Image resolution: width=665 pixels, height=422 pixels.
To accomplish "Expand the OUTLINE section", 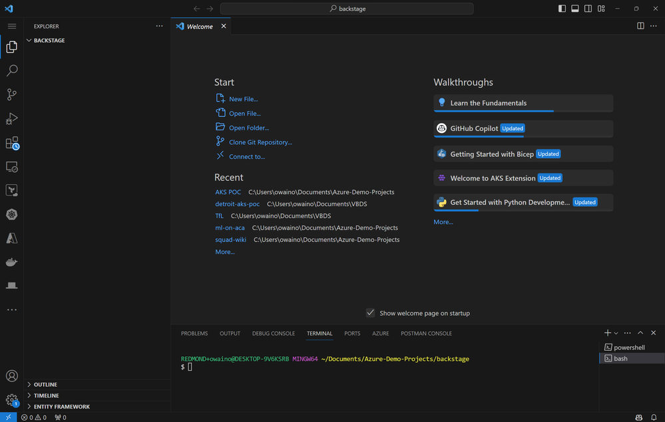I will (x=98, y=384).
